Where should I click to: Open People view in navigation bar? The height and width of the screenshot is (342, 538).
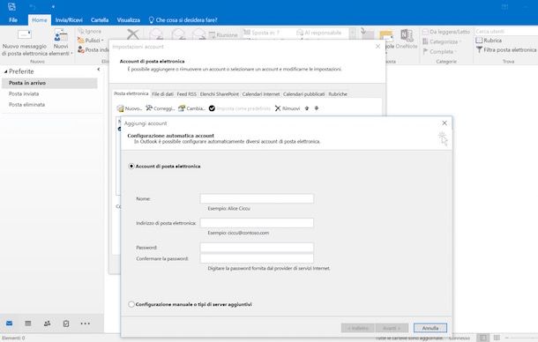(47, 323)
